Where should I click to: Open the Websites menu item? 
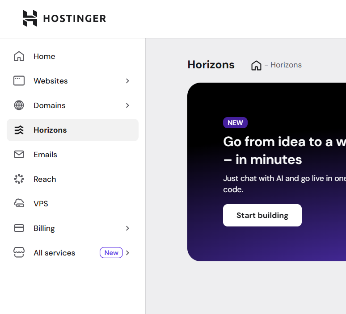click(72, 81)
